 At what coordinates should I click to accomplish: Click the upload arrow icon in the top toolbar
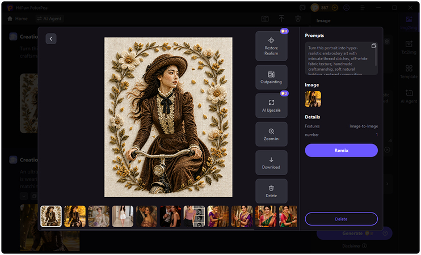click(x=281, y=19)
